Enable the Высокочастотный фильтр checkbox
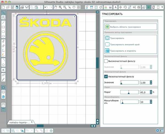 (106, 61)
